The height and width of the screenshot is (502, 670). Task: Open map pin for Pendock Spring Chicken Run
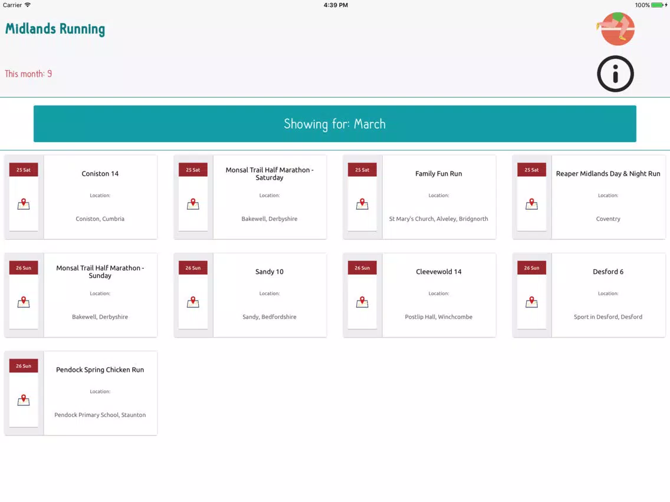pyautogui.click(x=24, y=400)
